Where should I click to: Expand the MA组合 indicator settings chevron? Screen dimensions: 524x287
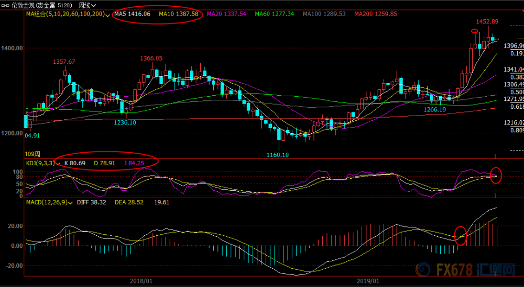click(x=107, y=14)
